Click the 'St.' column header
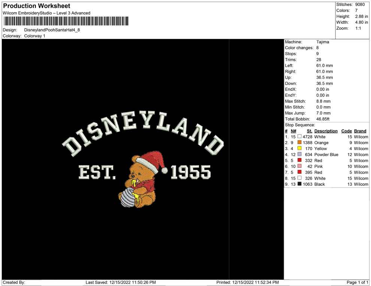Image resolution: width=371 pixels, height=286 pixels. coord(310,131)
